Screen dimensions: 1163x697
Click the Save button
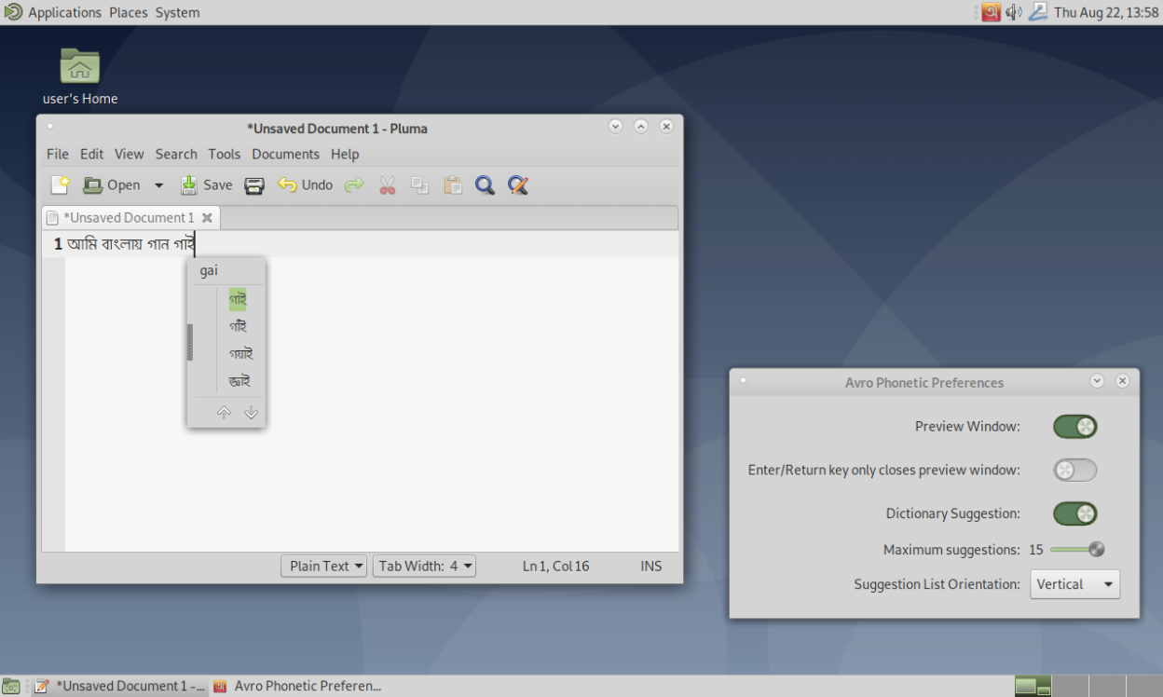click(x=207, y=185)
